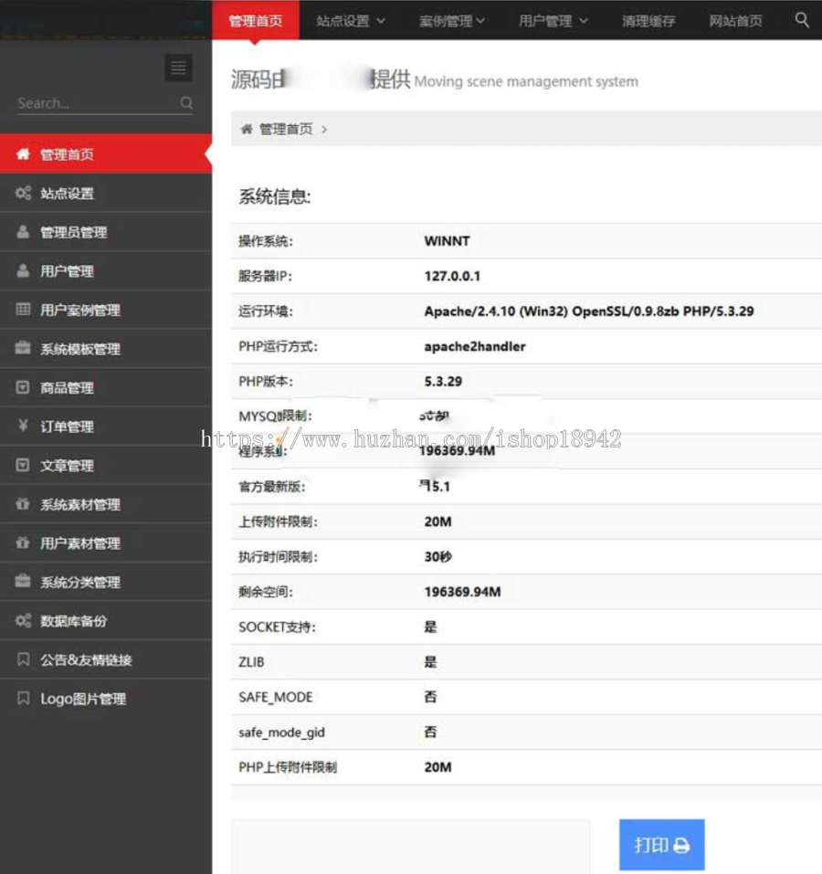Viewport: 822px width, 874px height.
Task: Open 管理员管理 via its user icon
Action: (23, 232)
